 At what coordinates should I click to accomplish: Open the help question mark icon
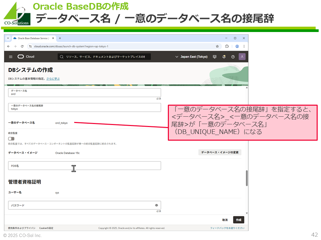pos(233,57)
